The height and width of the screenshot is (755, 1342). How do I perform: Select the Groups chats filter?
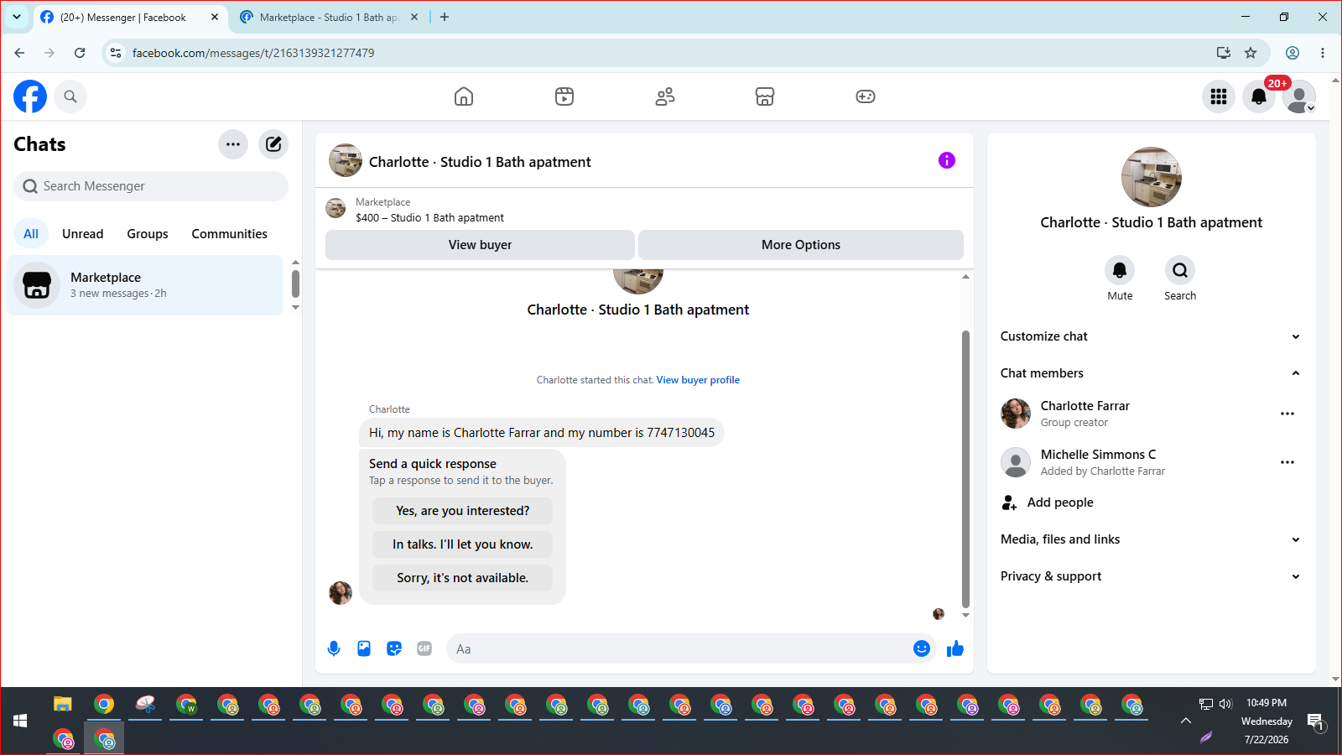pos(148,234)
